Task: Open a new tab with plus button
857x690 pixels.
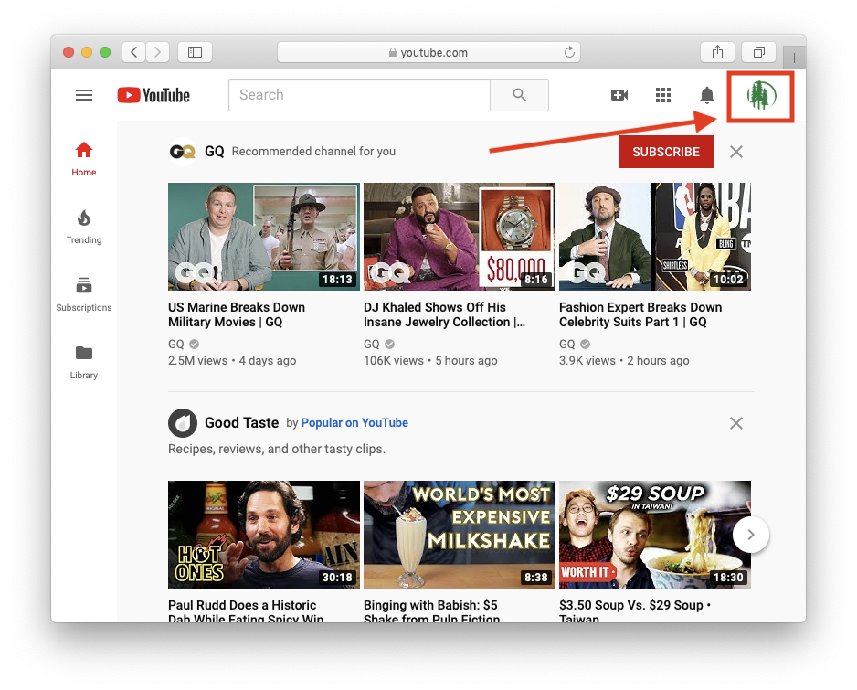Action: tap(794, 58)
